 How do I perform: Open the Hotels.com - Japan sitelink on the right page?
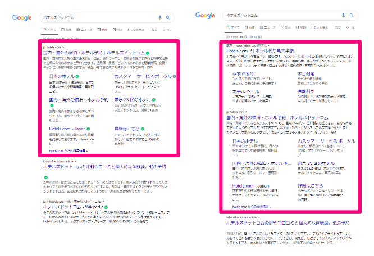point(250,186)
